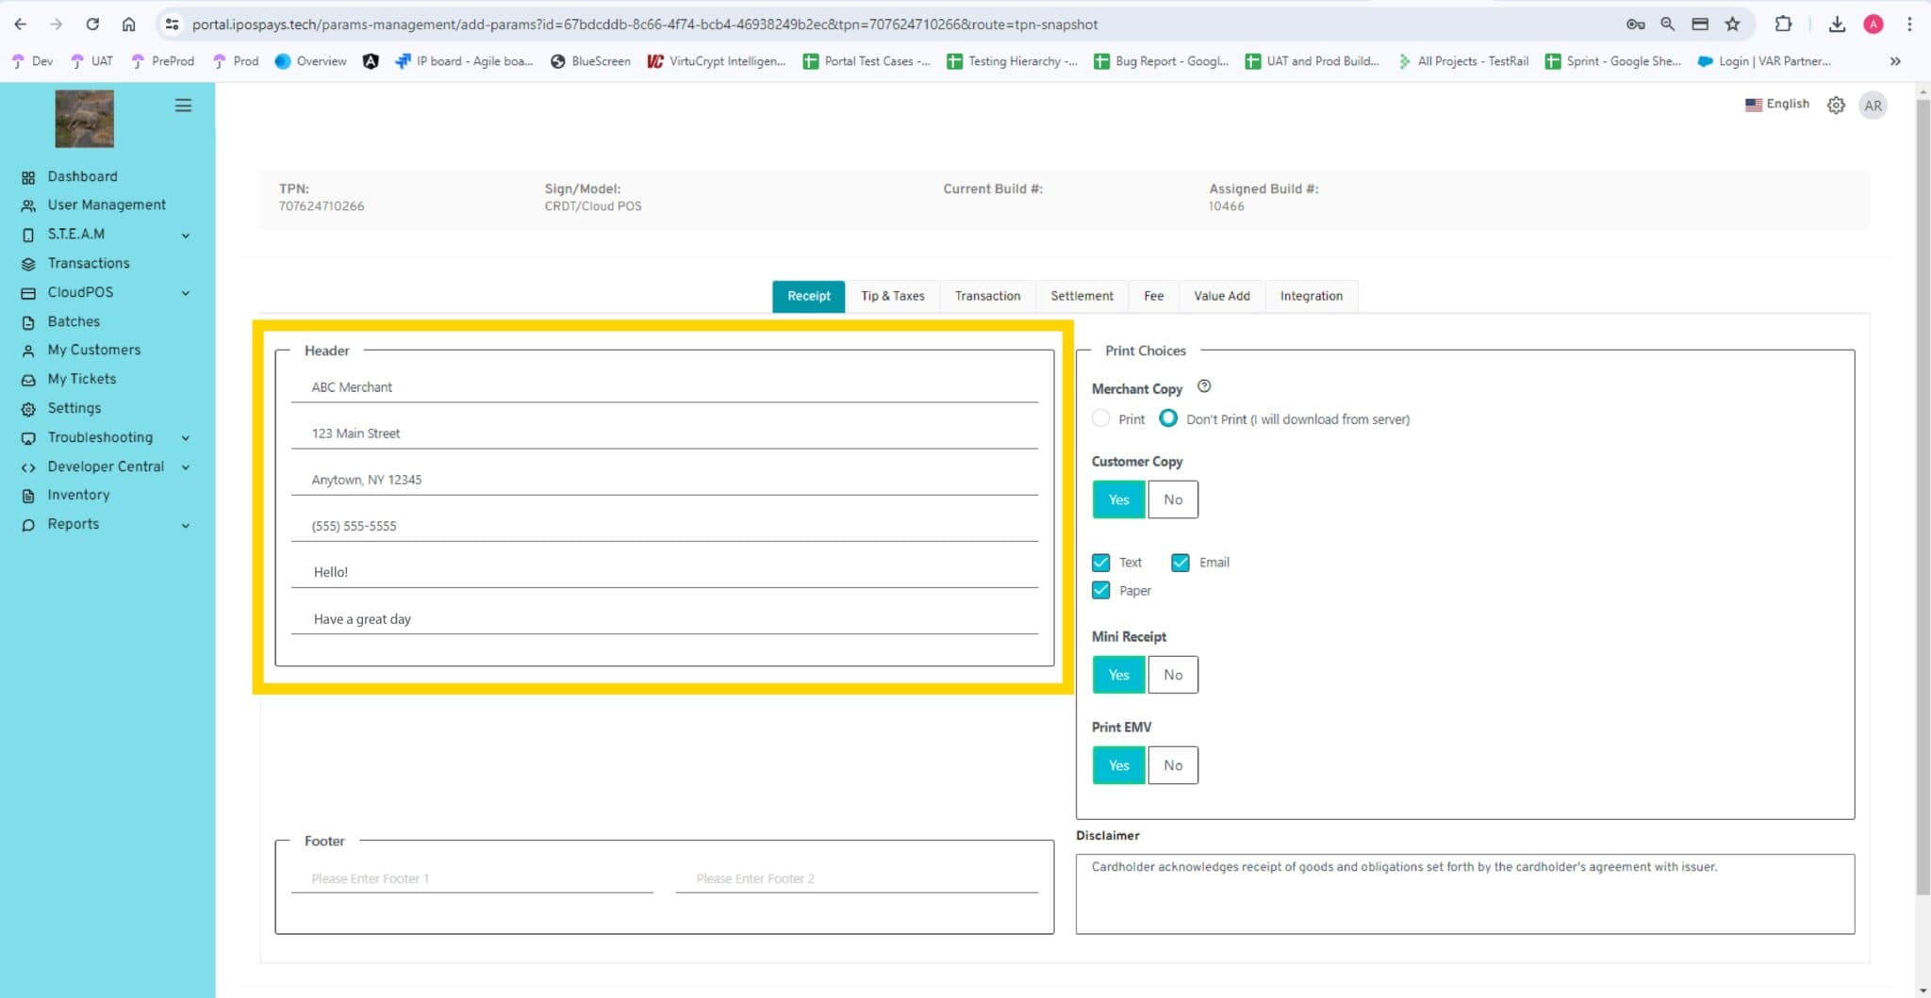
Task: Open the Transactions sidebar icon
Action: 28,264
